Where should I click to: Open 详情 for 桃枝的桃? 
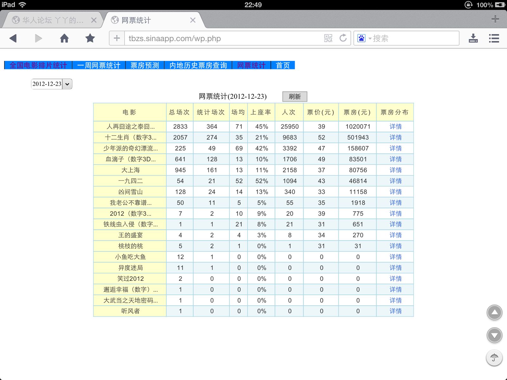(395, 246)
